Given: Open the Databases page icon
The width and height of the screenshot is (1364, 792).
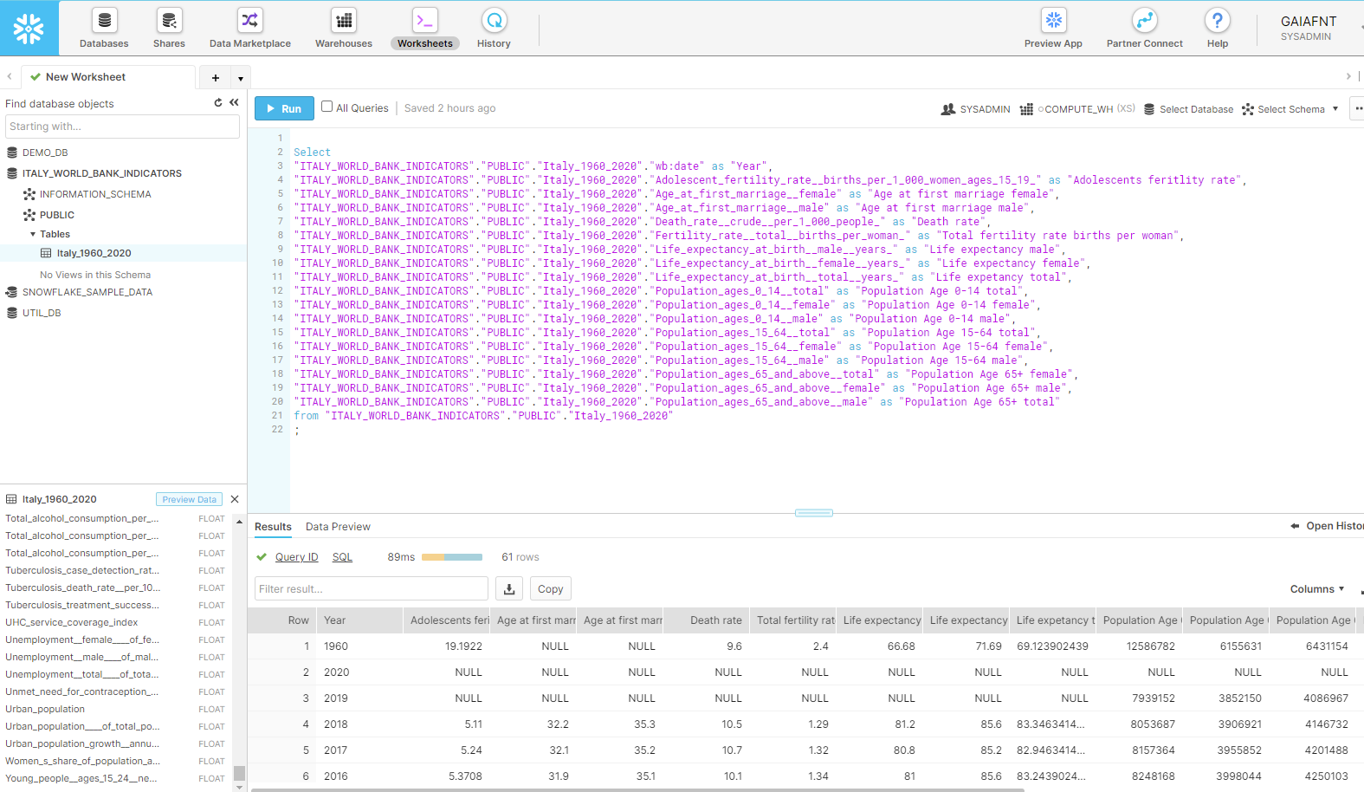Looking at the screenshot, I should 104,20.
